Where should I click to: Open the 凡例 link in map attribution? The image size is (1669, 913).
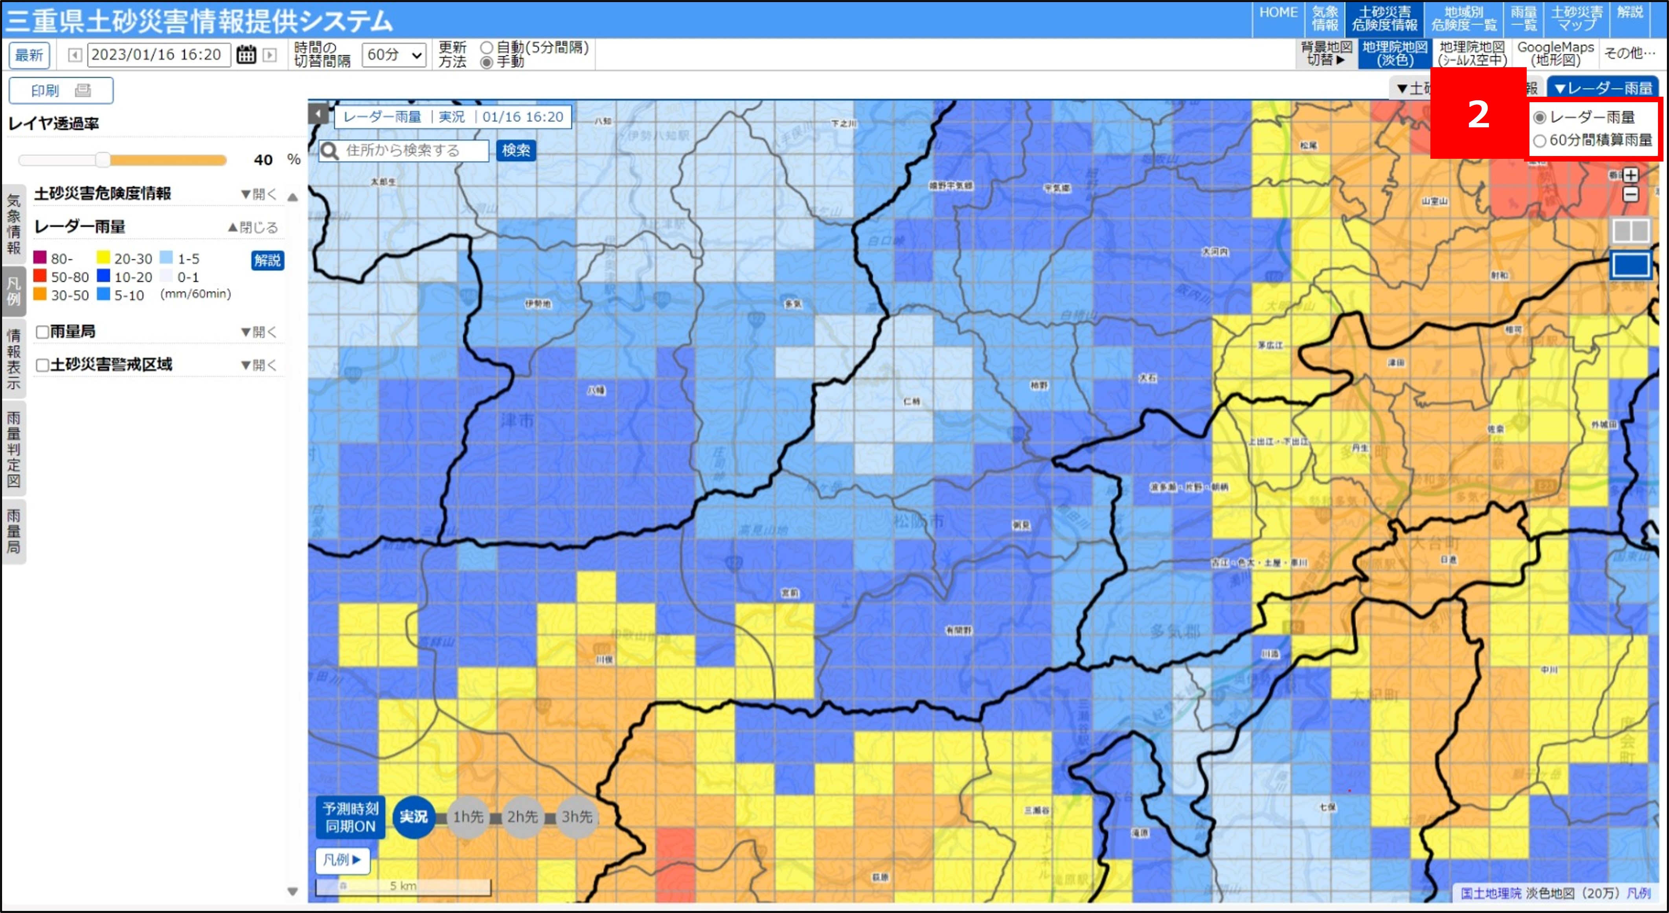(1639, 893)
